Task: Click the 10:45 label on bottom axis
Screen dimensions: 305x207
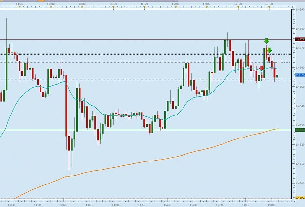Action: tap(12, 205)
